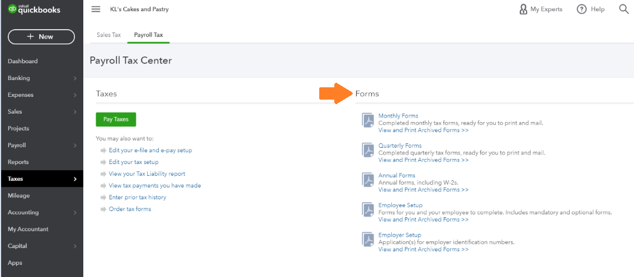Image resolution: width=634 pixels, height=277 pixels.
Task: Toggle the hamburger navigation menu
Action: (96, 10)
